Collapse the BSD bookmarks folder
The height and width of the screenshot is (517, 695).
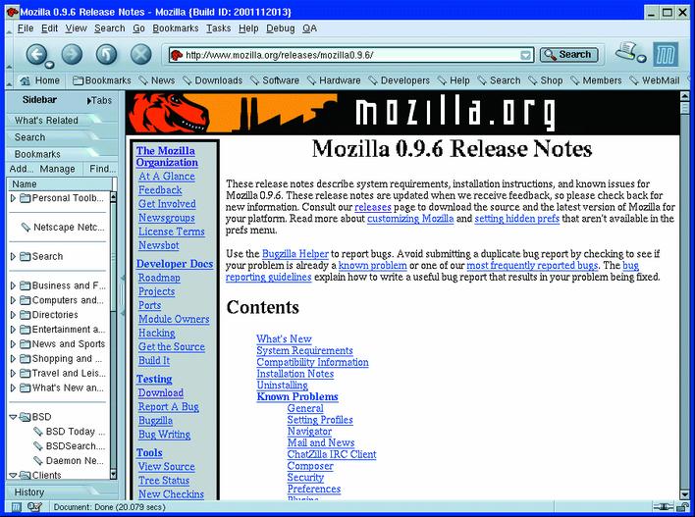13,417
